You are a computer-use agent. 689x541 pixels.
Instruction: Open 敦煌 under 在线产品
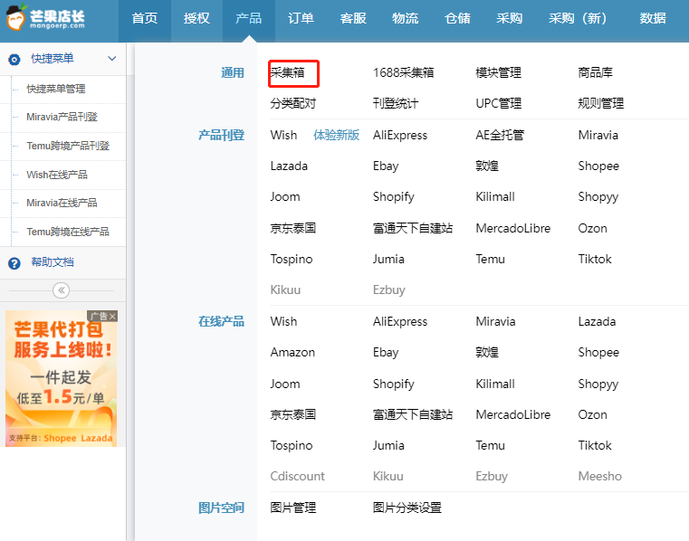click(x=487, y=352)
